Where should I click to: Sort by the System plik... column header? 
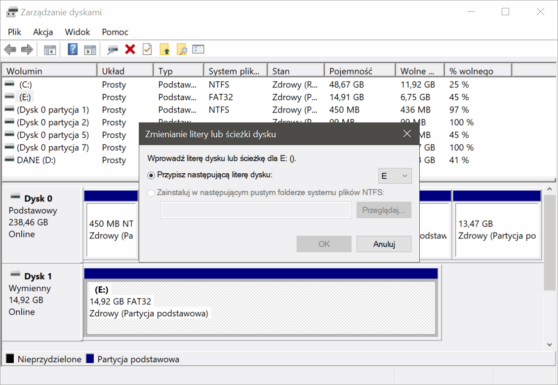point(236,71)
